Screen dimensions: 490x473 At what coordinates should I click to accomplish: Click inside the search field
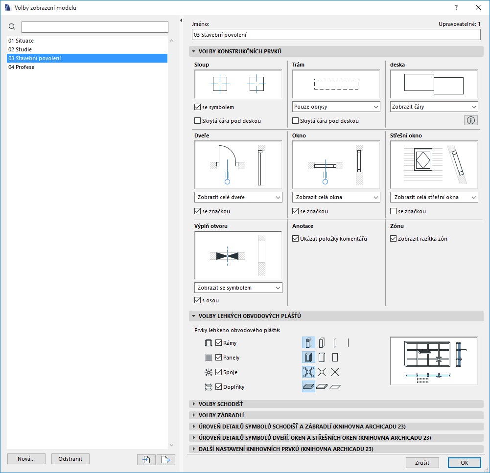pos(94,27)
